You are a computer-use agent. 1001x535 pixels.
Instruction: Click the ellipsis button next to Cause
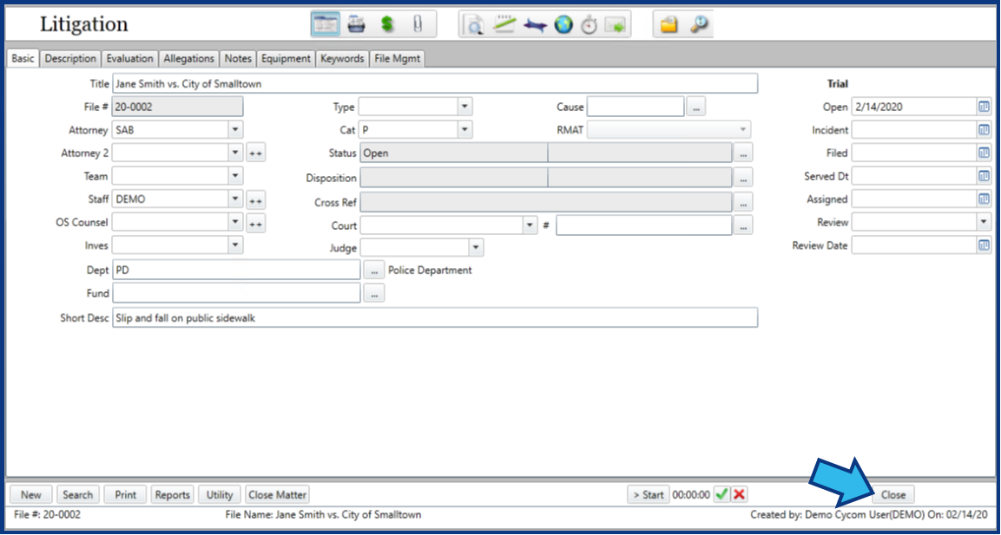click(x=696, y=108)
